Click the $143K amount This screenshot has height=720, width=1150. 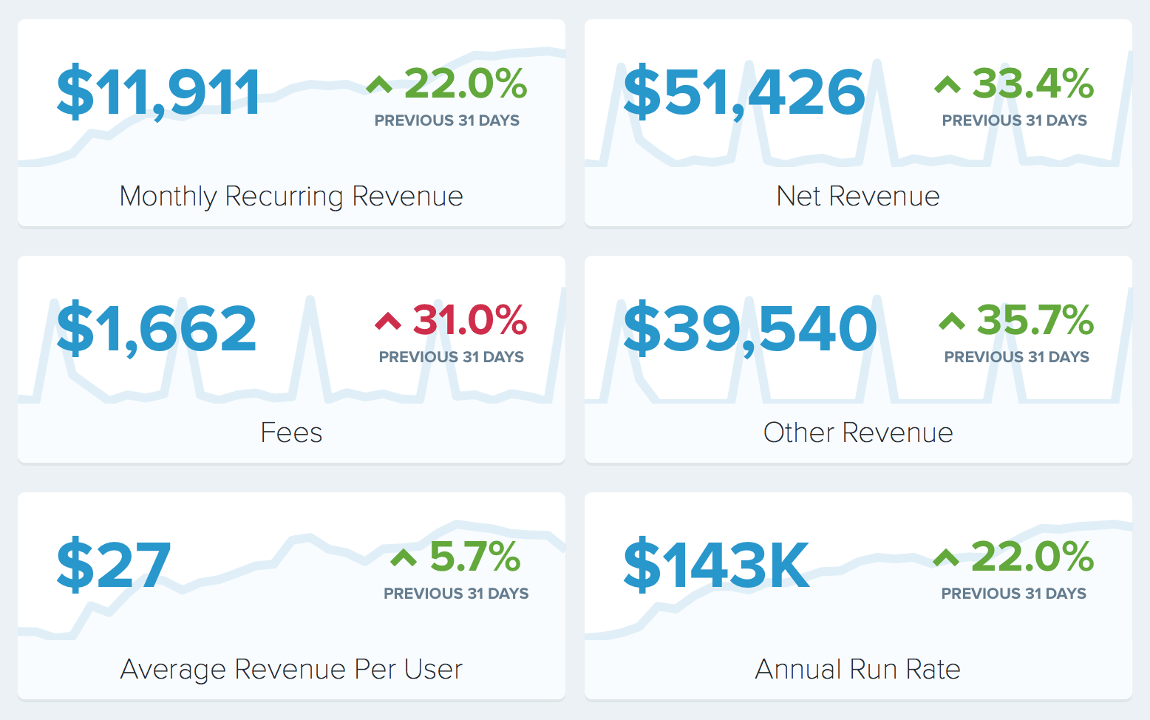pos(716,566)
